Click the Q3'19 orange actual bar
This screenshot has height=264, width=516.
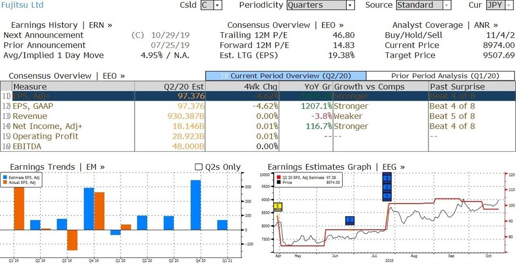coord(73,240)
